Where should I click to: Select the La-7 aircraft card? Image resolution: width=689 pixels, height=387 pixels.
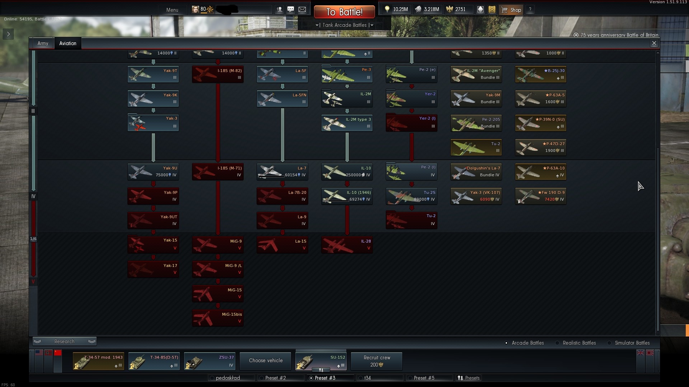click(282, 172)
